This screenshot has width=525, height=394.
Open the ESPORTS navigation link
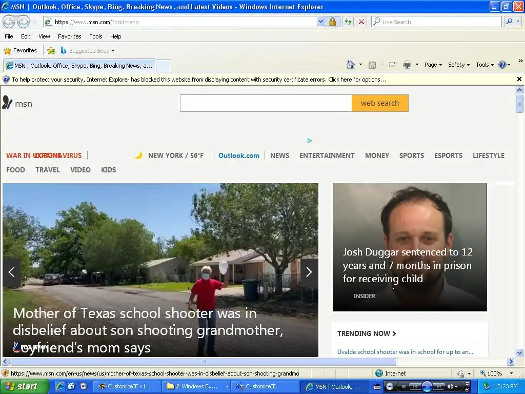448,156
